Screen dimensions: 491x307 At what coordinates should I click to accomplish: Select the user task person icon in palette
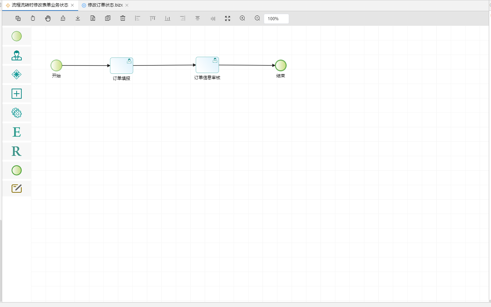pyautogui.click(x=17, y=55)
